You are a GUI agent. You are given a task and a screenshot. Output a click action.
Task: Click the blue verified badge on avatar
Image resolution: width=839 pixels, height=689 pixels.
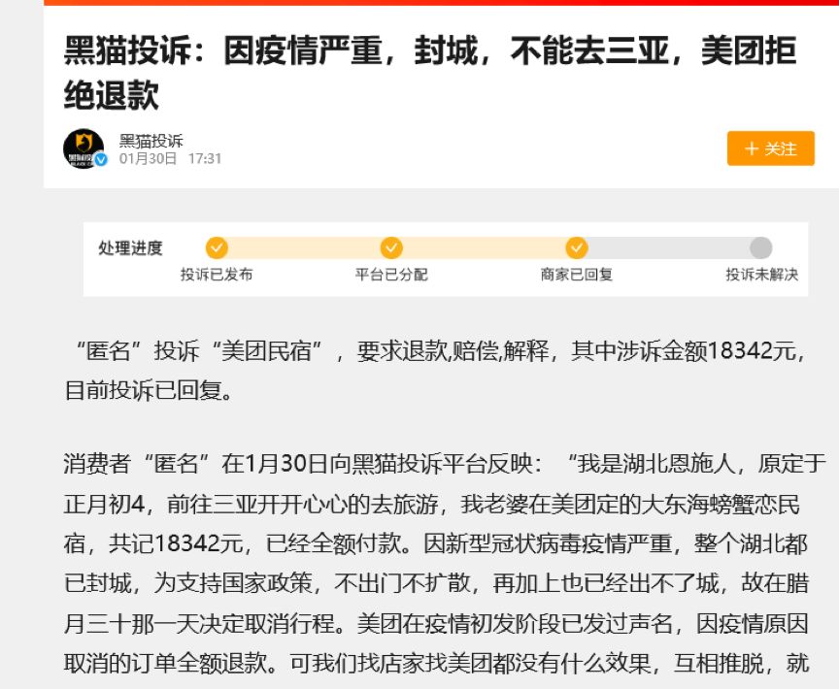101,159
